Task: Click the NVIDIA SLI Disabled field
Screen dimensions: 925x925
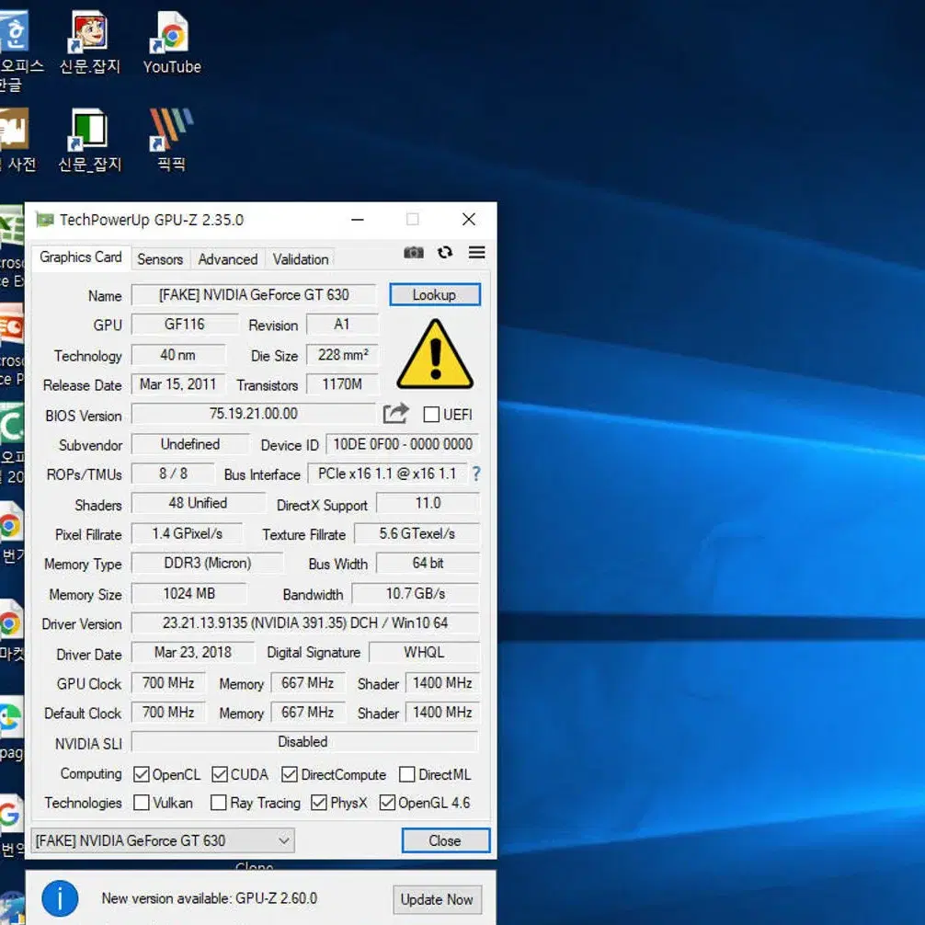Action: click(x=304, y=741)
